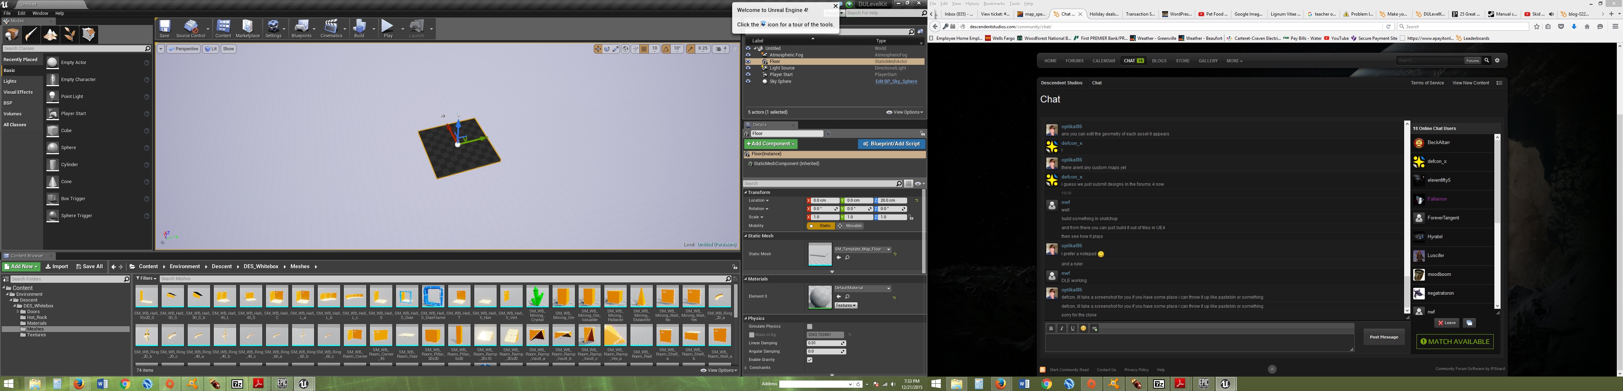Open the Cinematics toolbar icon
Image resolution: width=1623 pixels, height=391 pixels.
[331, 29]
